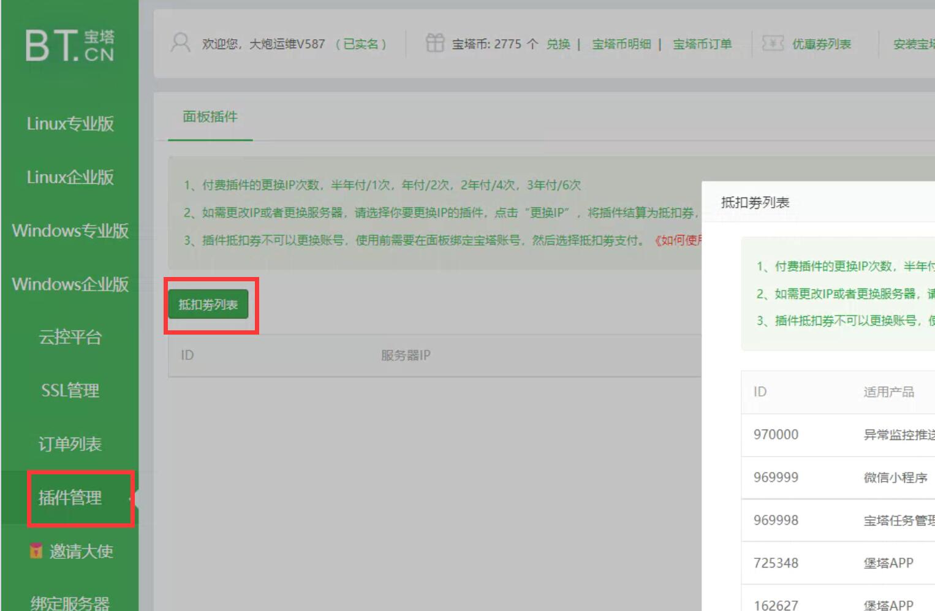Select the row with ID 725348
Image resolution: width=935 pixels, height=611 pixels.
(838, 563)
